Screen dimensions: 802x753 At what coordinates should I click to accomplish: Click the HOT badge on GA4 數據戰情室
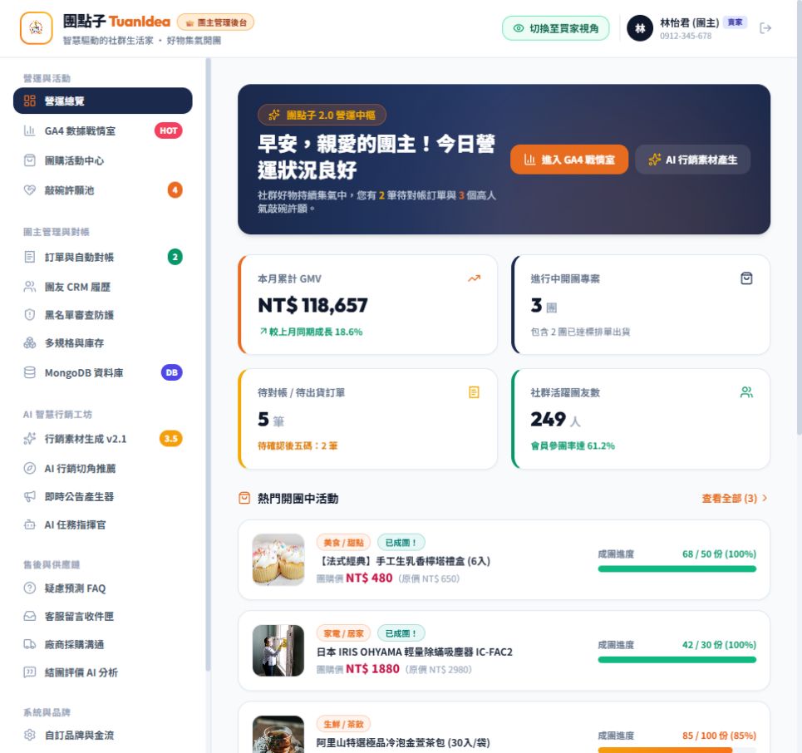[x=168, y=130]
